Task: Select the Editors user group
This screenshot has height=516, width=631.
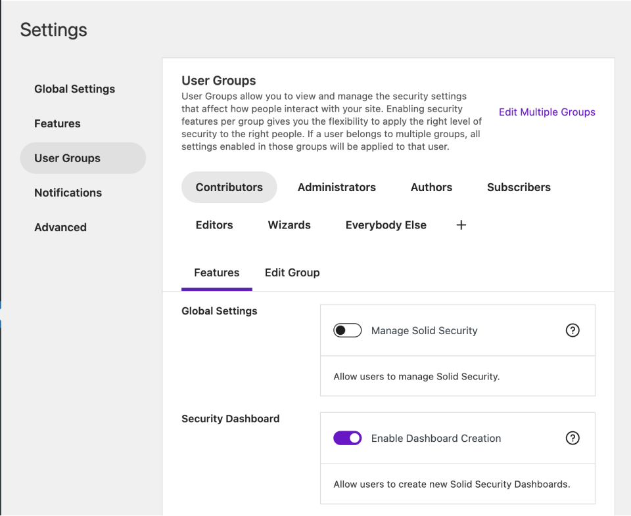Action: pos(214,225)
